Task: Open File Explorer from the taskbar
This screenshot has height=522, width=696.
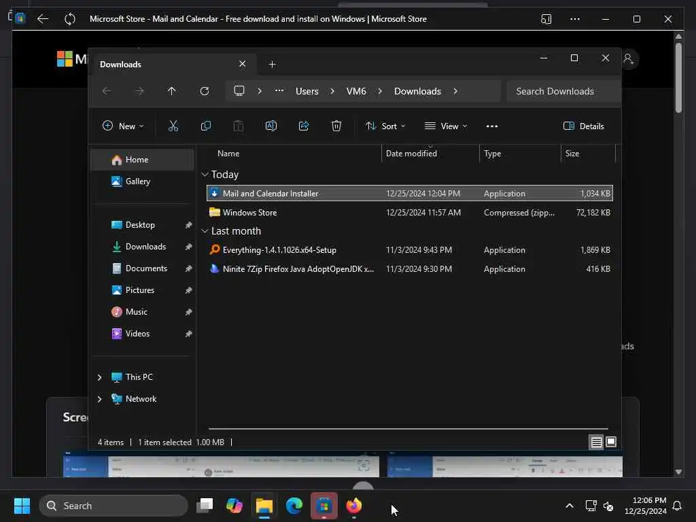Action: 264,506
